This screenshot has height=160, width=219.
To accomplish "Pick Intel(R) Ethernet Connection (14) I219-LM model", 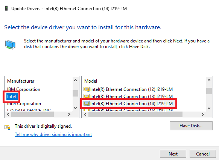I will 131,104.
